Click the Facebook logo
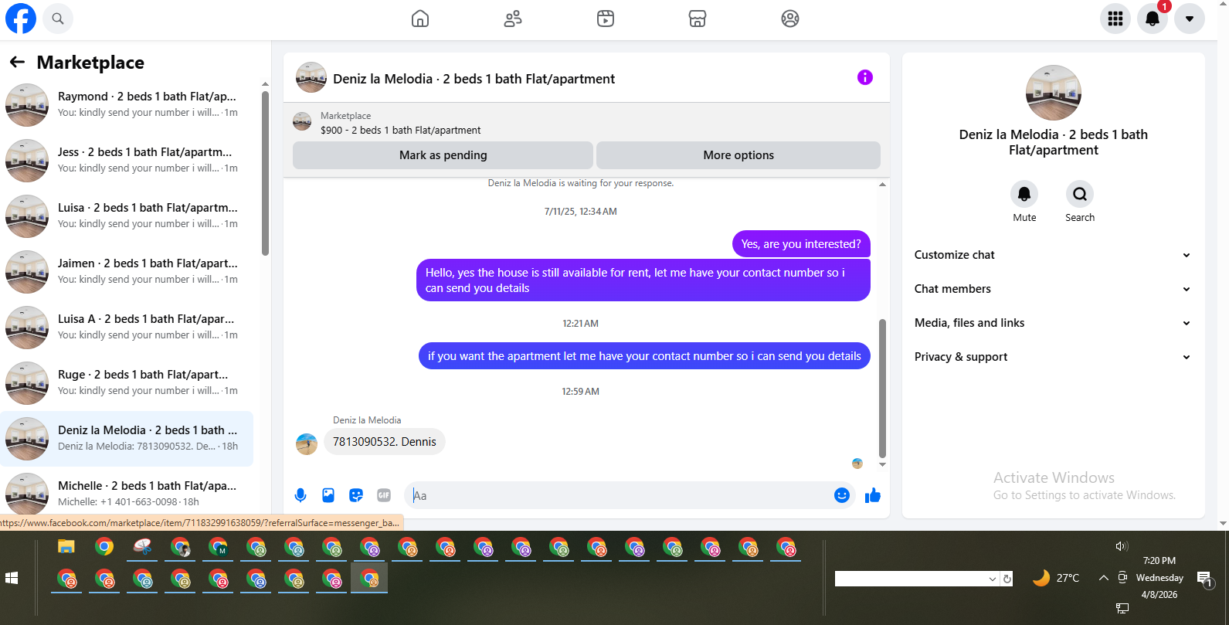 (21, 19)
